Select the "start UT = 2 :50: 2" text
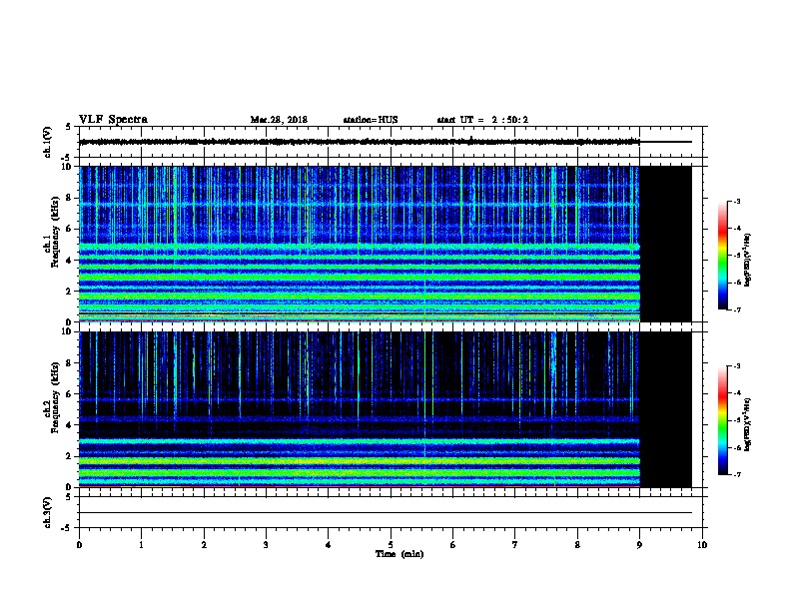 482,120
